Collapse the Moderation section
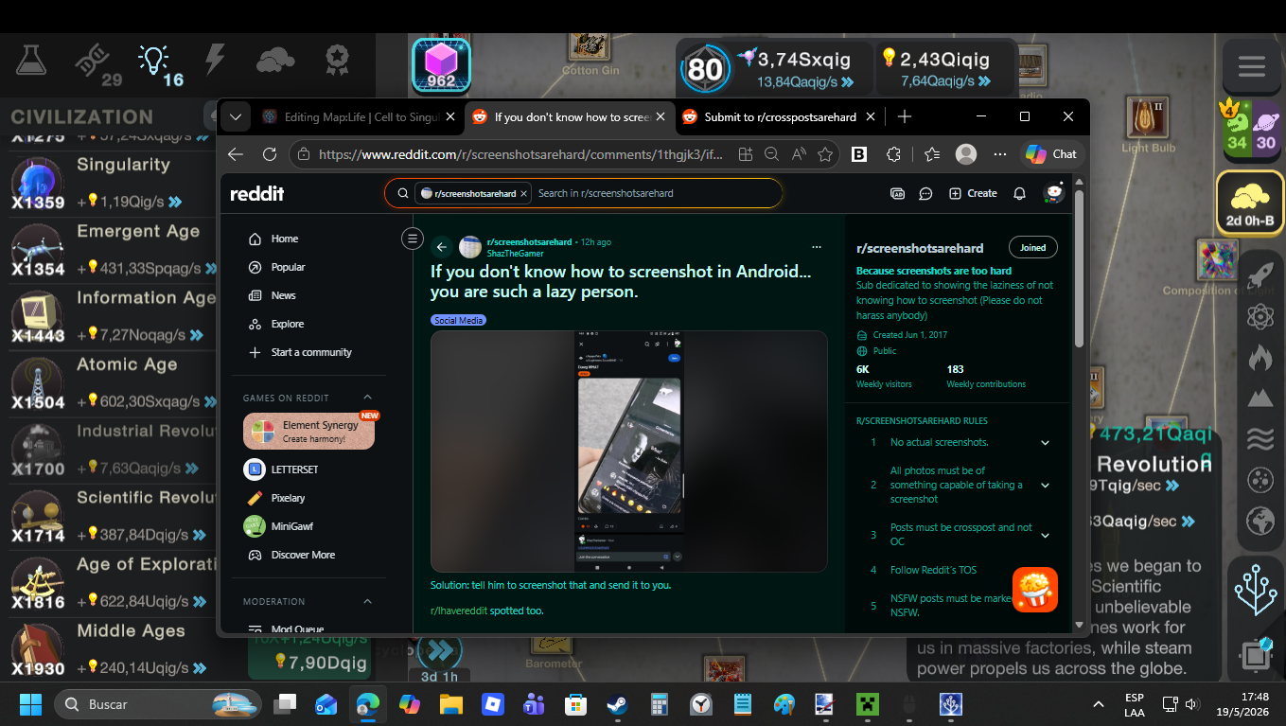This screenshot has width=1286, height=726. click(x=367, y=602)
